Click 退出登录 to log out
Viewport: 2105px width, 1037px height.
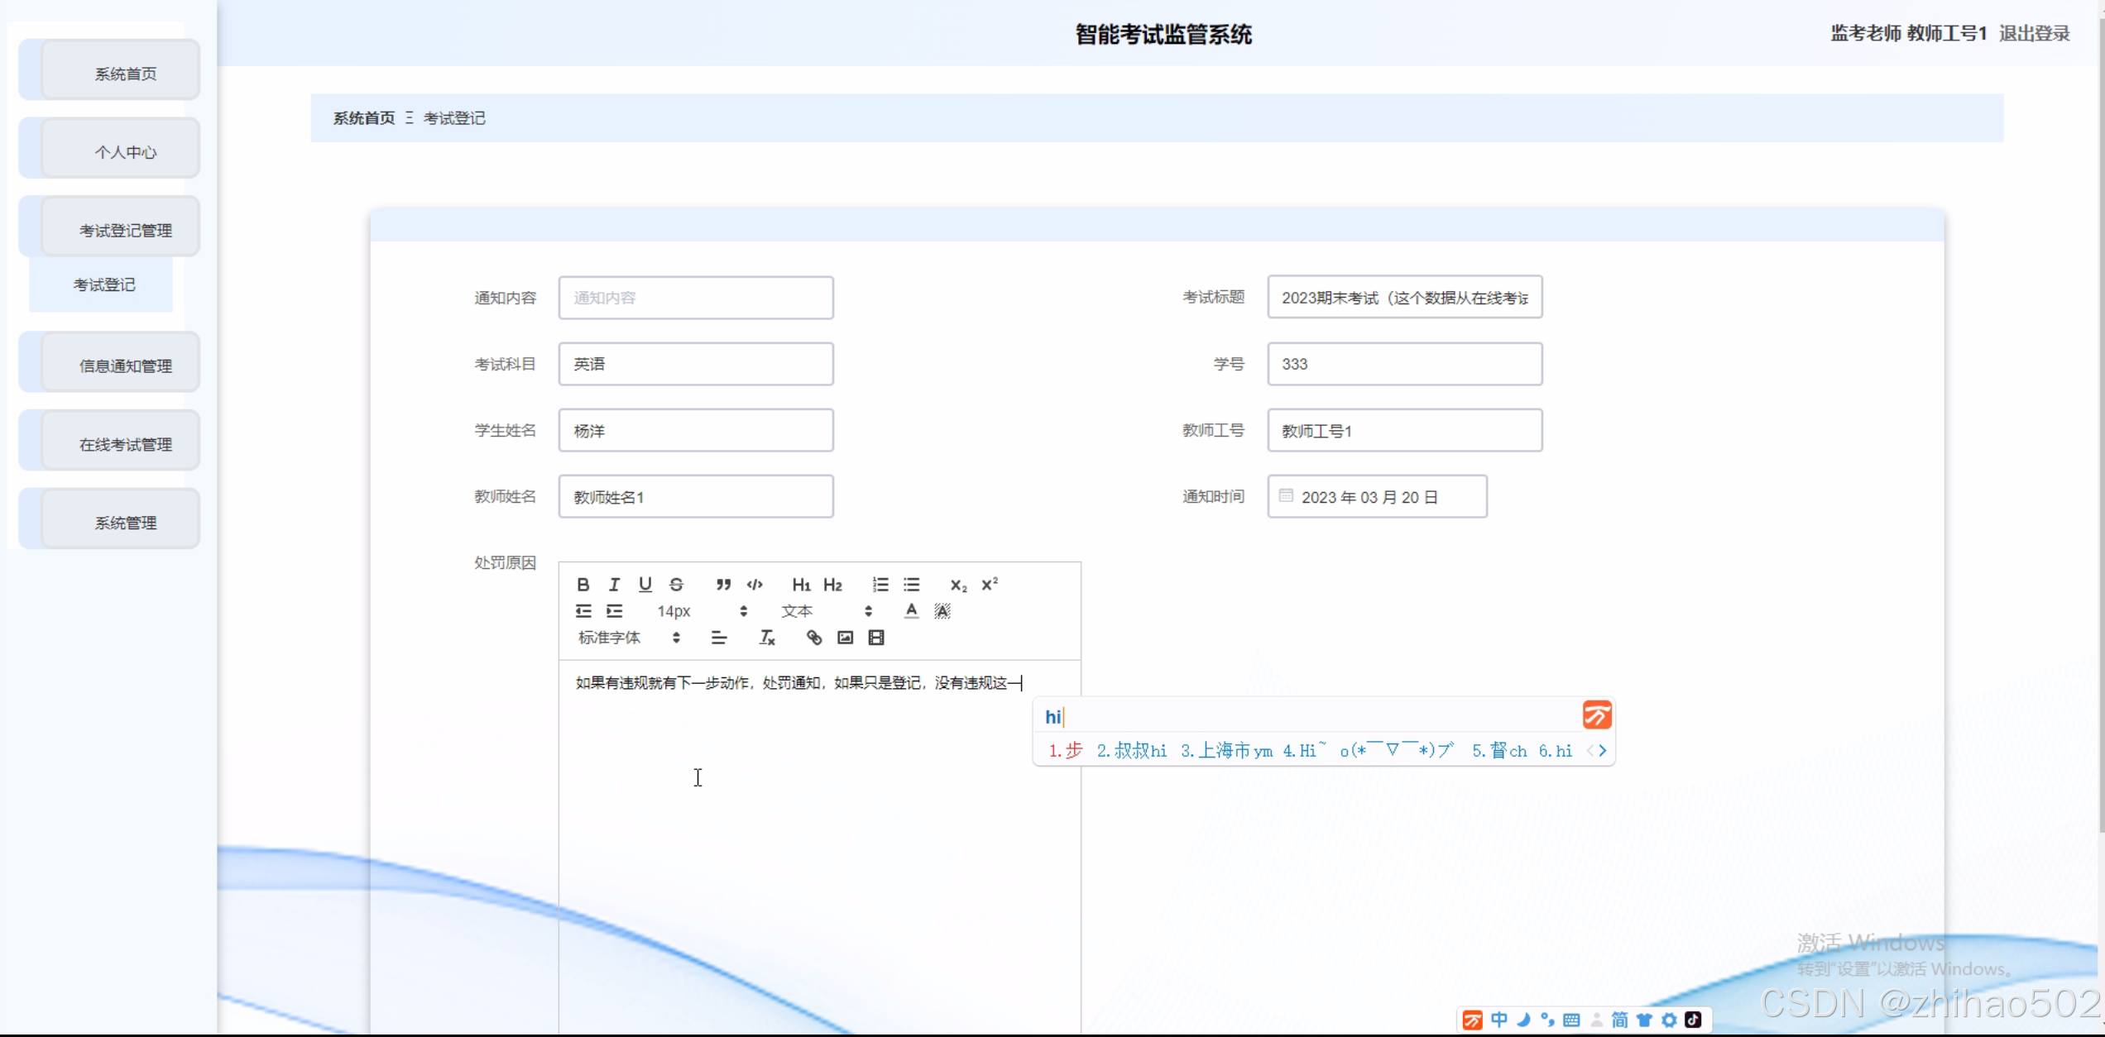[2034, 33]
